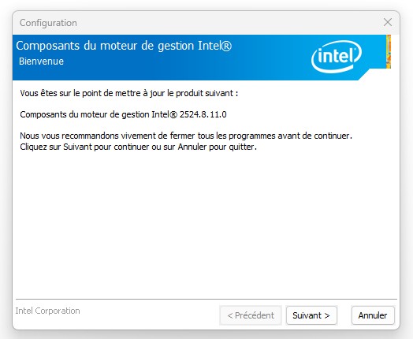The width and height of the screenshot is (413, 339).
Task: Click the horizontal separator line above the buttons
Action: (x=206, y=300)
